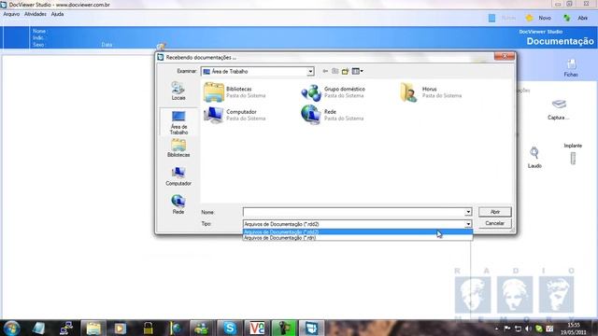Open the Windows Start button
Viewport: 598px width, 336px height.
[12, 328]
